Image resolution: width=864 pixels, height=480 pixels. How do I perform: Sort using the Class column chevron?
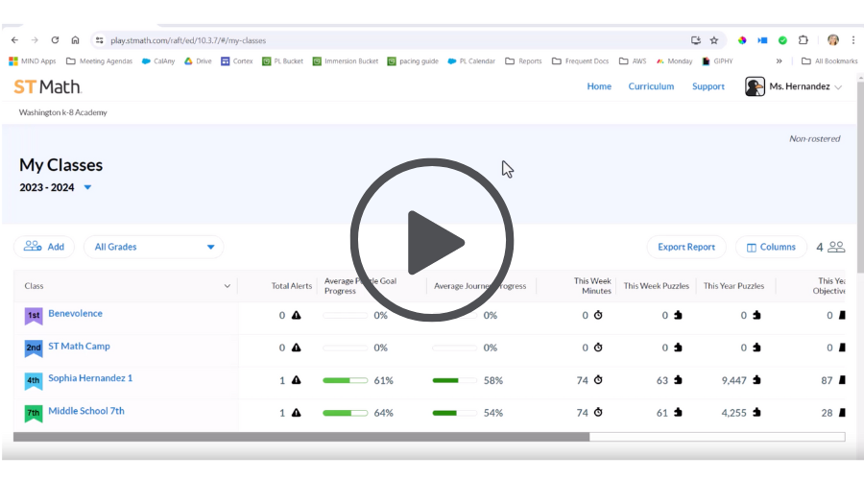[x=228, y=286]
